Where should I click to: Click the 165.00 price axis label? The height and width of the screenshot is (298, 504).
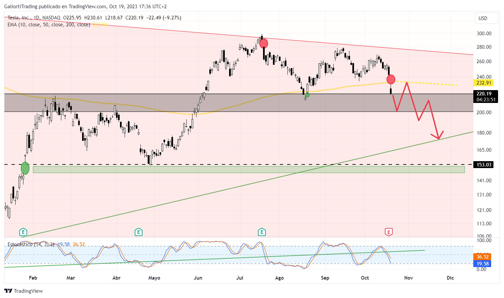pos(484,150)
